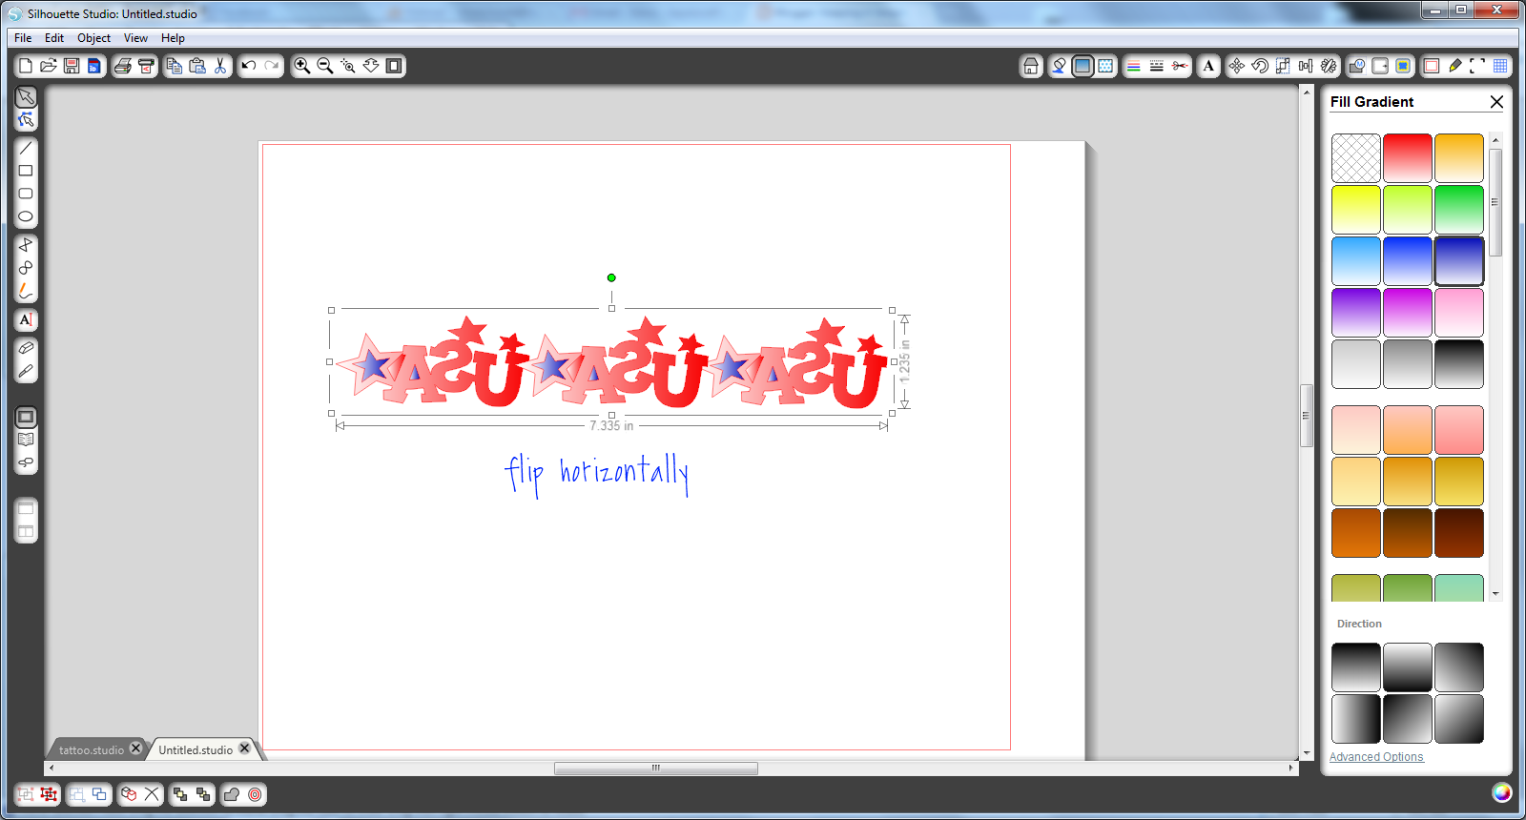
Task: Open the line color options
Action: 1134,66
